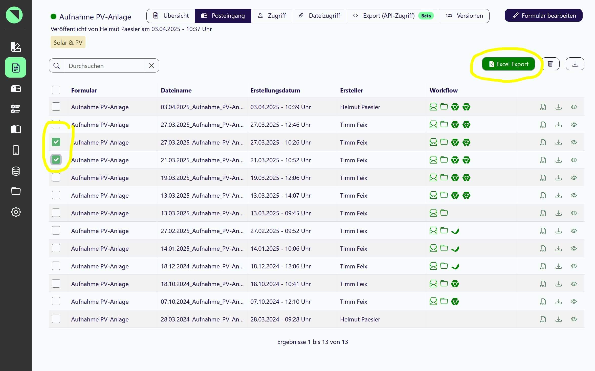Open settings gear in sidebar
Viewport: 595px width, 371px height.
(x=16, y=212)
